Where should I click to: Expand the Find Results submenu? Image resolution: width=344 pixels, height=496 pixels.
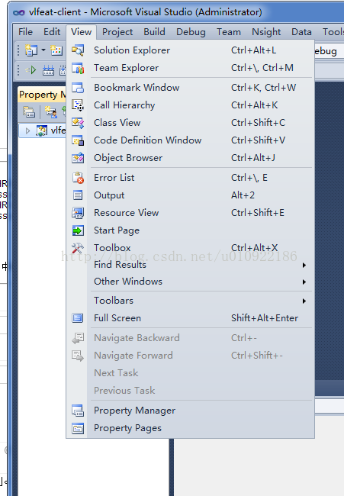(304, 265)
